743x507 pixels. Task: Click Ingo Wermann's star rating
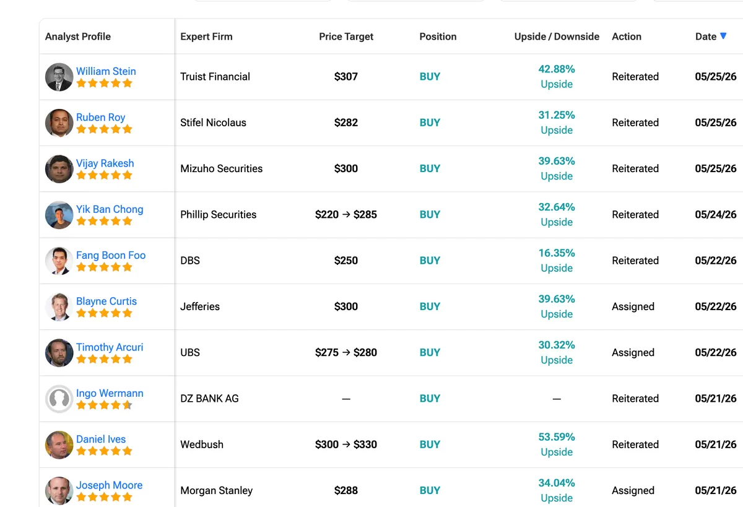pyautogui.click(x=105, y=405)
